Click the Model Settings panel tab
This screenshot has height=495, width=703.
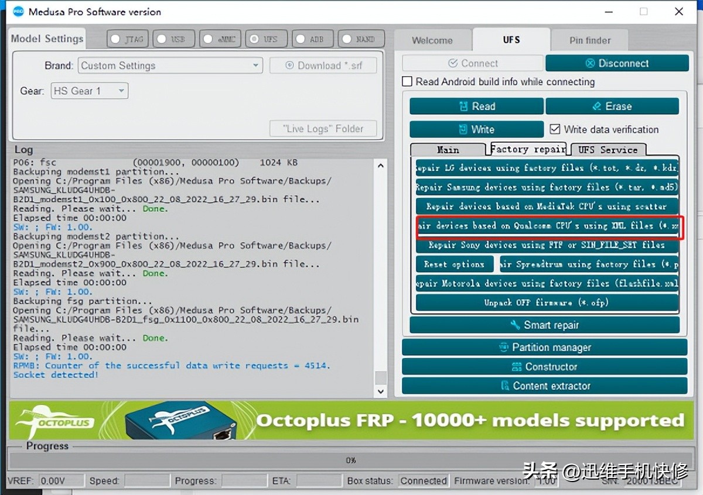pyautogui.click(x=47, y=39)
